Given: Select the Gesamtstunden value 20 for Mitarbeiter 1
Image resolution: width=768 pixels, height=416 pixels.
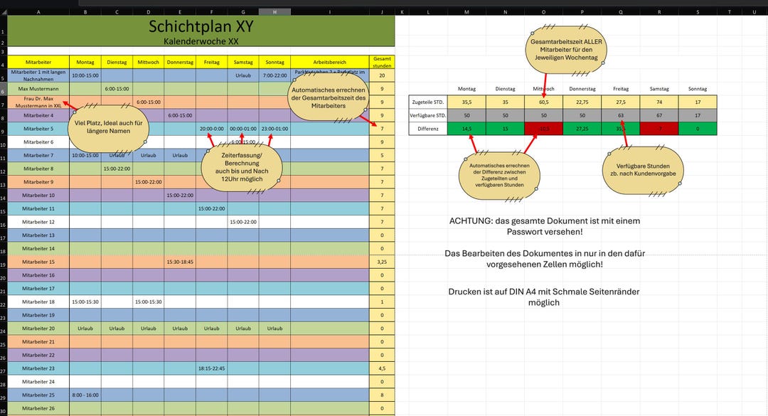Looking at the screenshot, I should click(382, 75).
